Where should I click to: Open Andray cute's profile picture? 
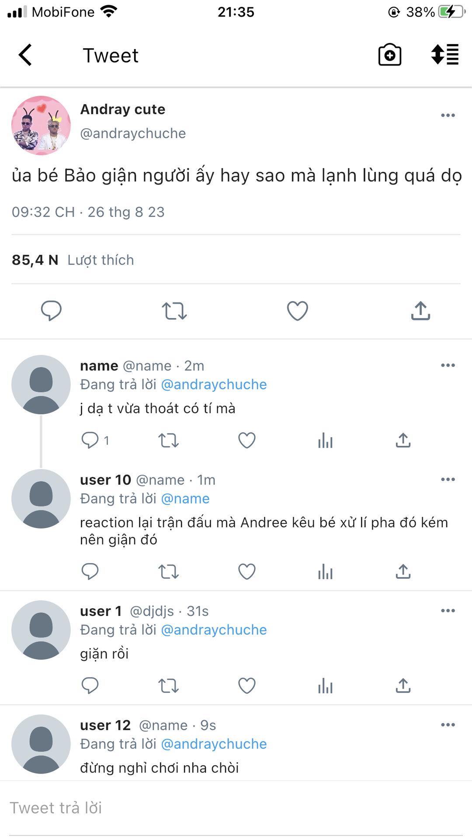[x=41, y=126]
